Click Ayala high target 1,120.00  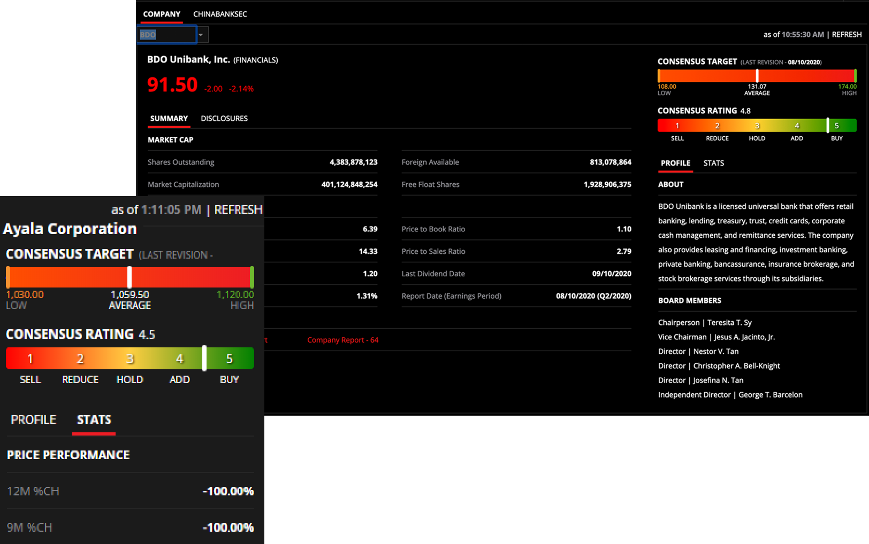pos(235,294)
